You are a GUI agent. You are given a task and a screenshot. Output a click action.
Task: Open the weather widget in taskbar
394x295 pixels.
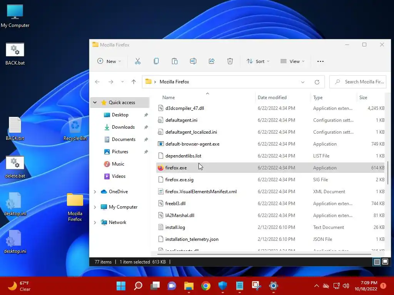click(x=19, y=286)
